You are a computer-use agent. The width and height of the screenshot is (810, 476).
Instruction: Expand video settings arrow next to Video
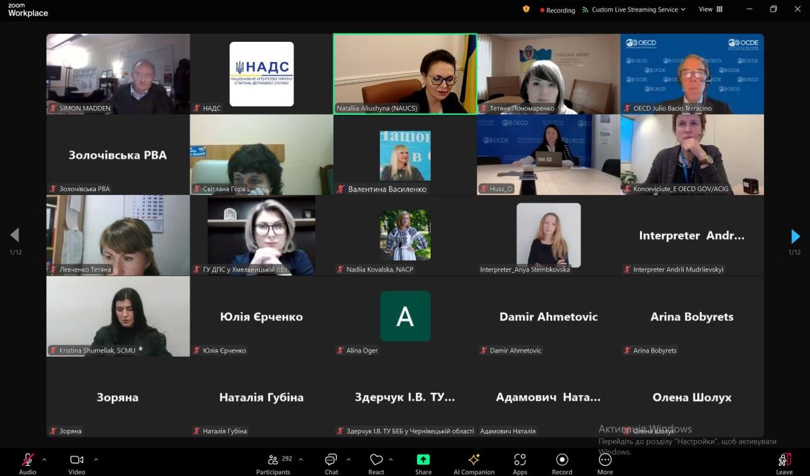tap(96, 459)
